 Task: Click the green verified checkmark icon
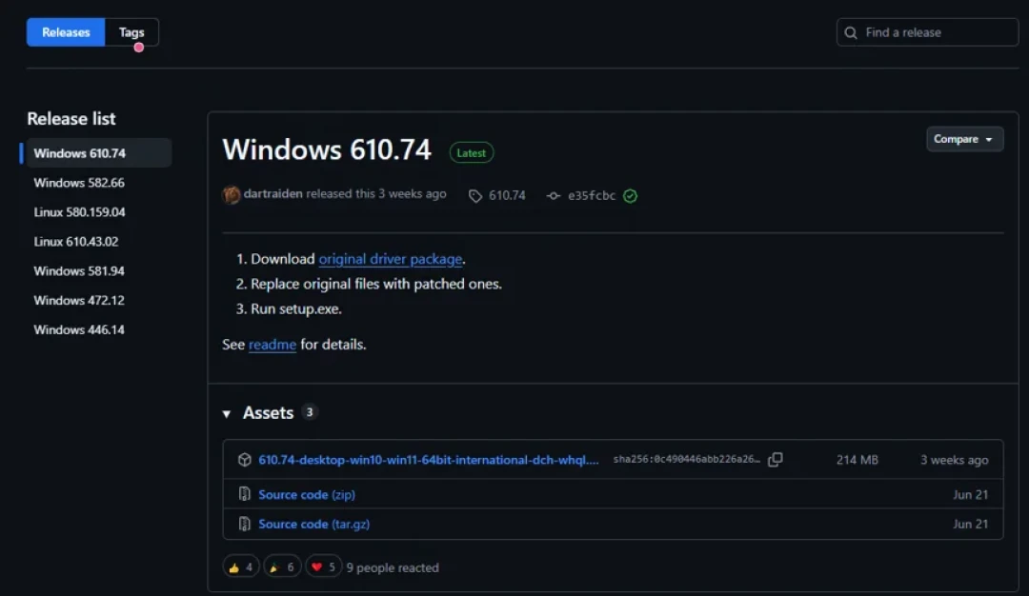coord(630,196)
